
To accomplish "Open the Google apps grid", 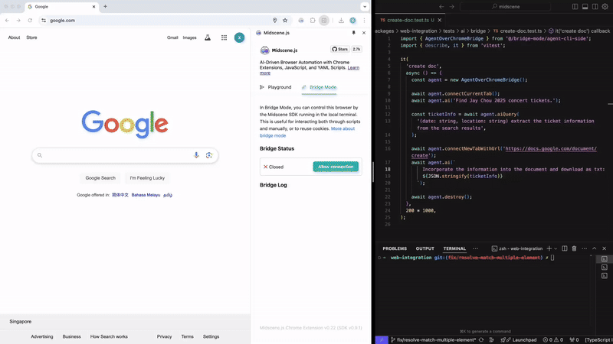I will [x=224, y=37].
